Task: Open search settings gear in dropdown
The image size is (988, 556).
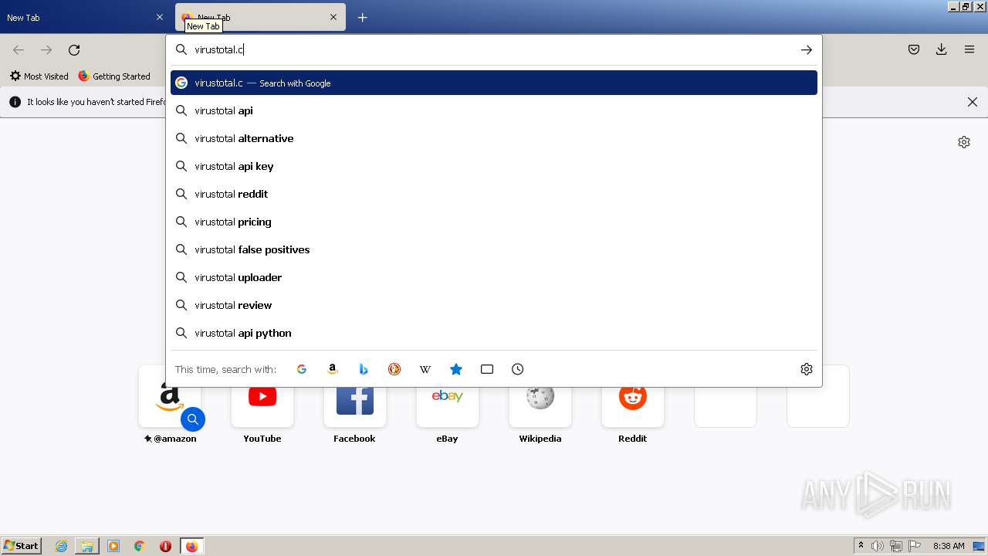Action: pyautogui.click(x=807, y=369)
